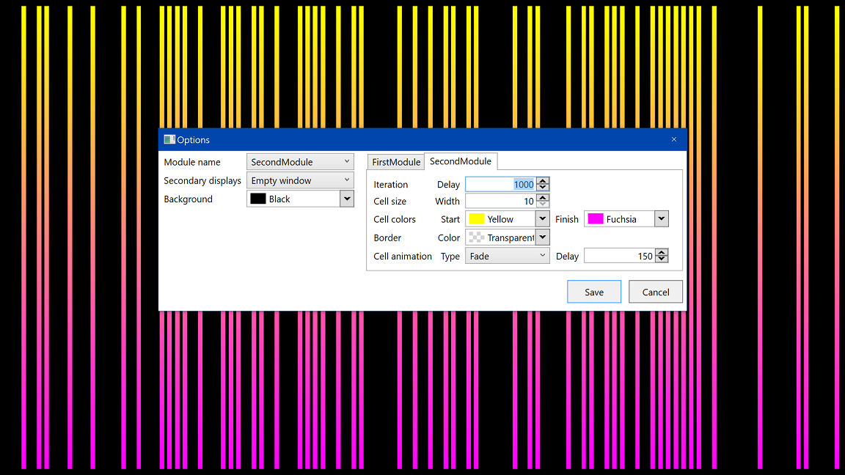Increase Cell size Width with up arrow

543,198
